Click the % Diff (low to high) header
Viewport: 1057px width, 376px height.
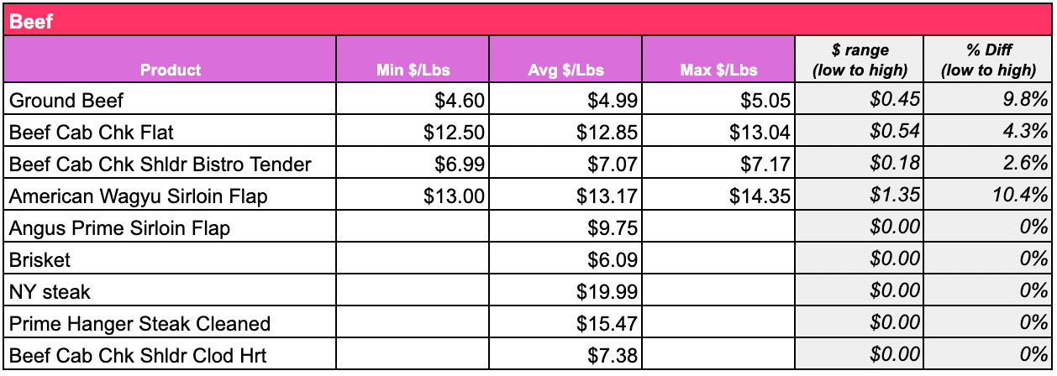click(x=988, y=60)
